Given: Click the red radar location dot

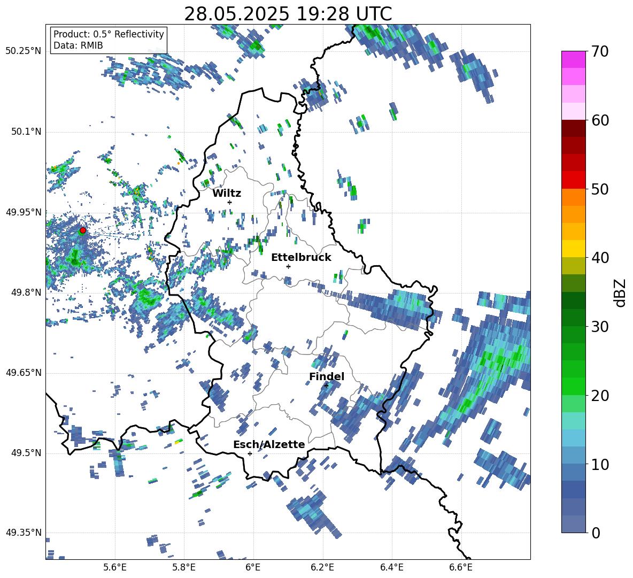Looking at the screenshot, I should pos(83,230).
